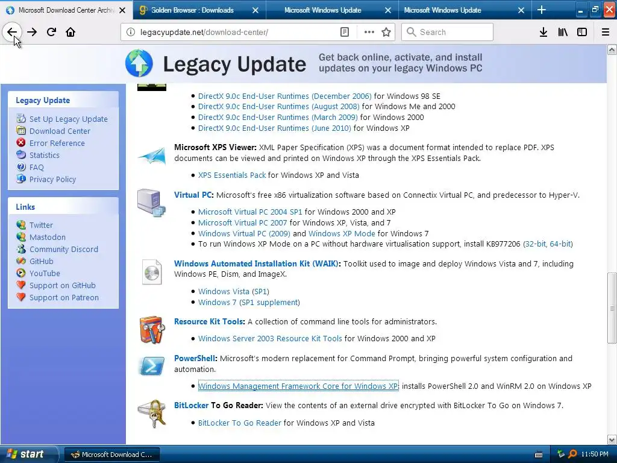Open BitLocker To Go Reader download link
Viewport: 617px width, 463px height.
240,423
